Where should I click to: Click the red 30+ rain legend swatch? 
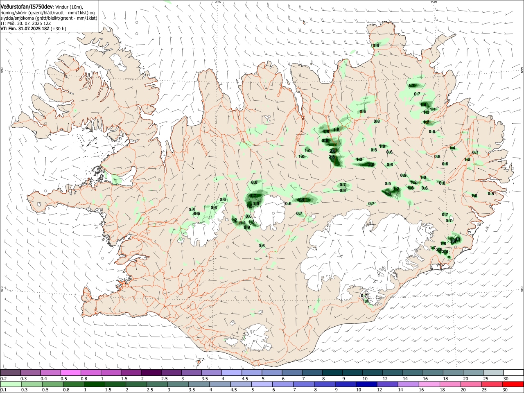click(x=513, y=384)
